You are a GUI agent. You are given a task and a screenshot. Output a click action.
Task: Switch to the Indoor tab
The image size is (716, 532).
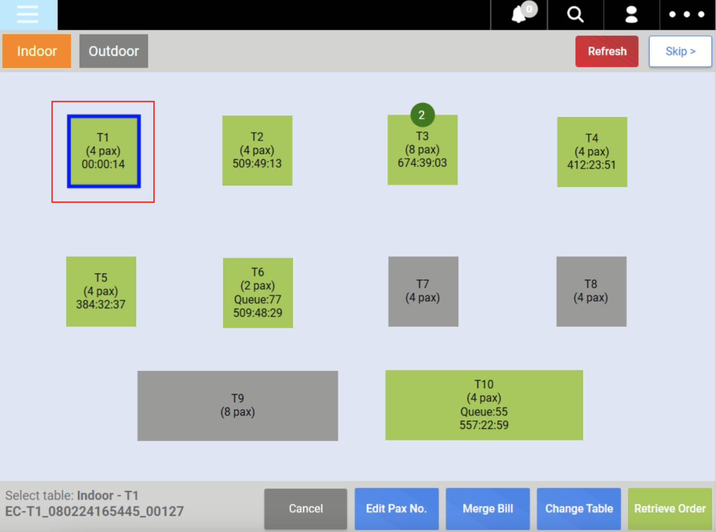37,51
